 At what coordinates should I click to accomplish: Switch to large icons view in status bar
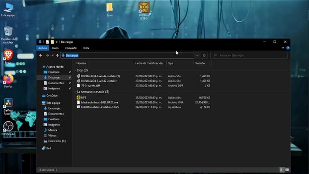coord(287,170)
